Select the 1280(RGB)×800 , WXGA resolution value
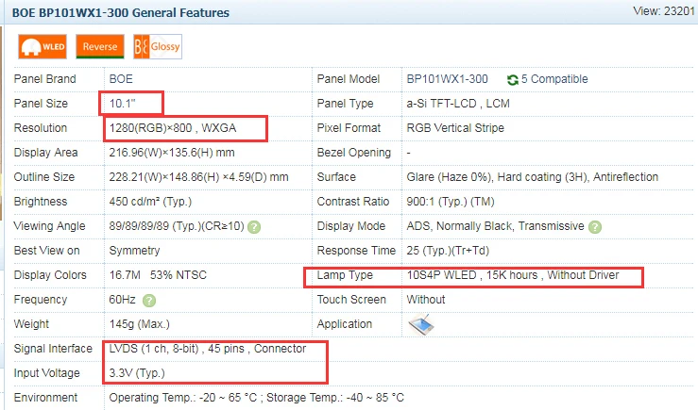 coord(173,128)
